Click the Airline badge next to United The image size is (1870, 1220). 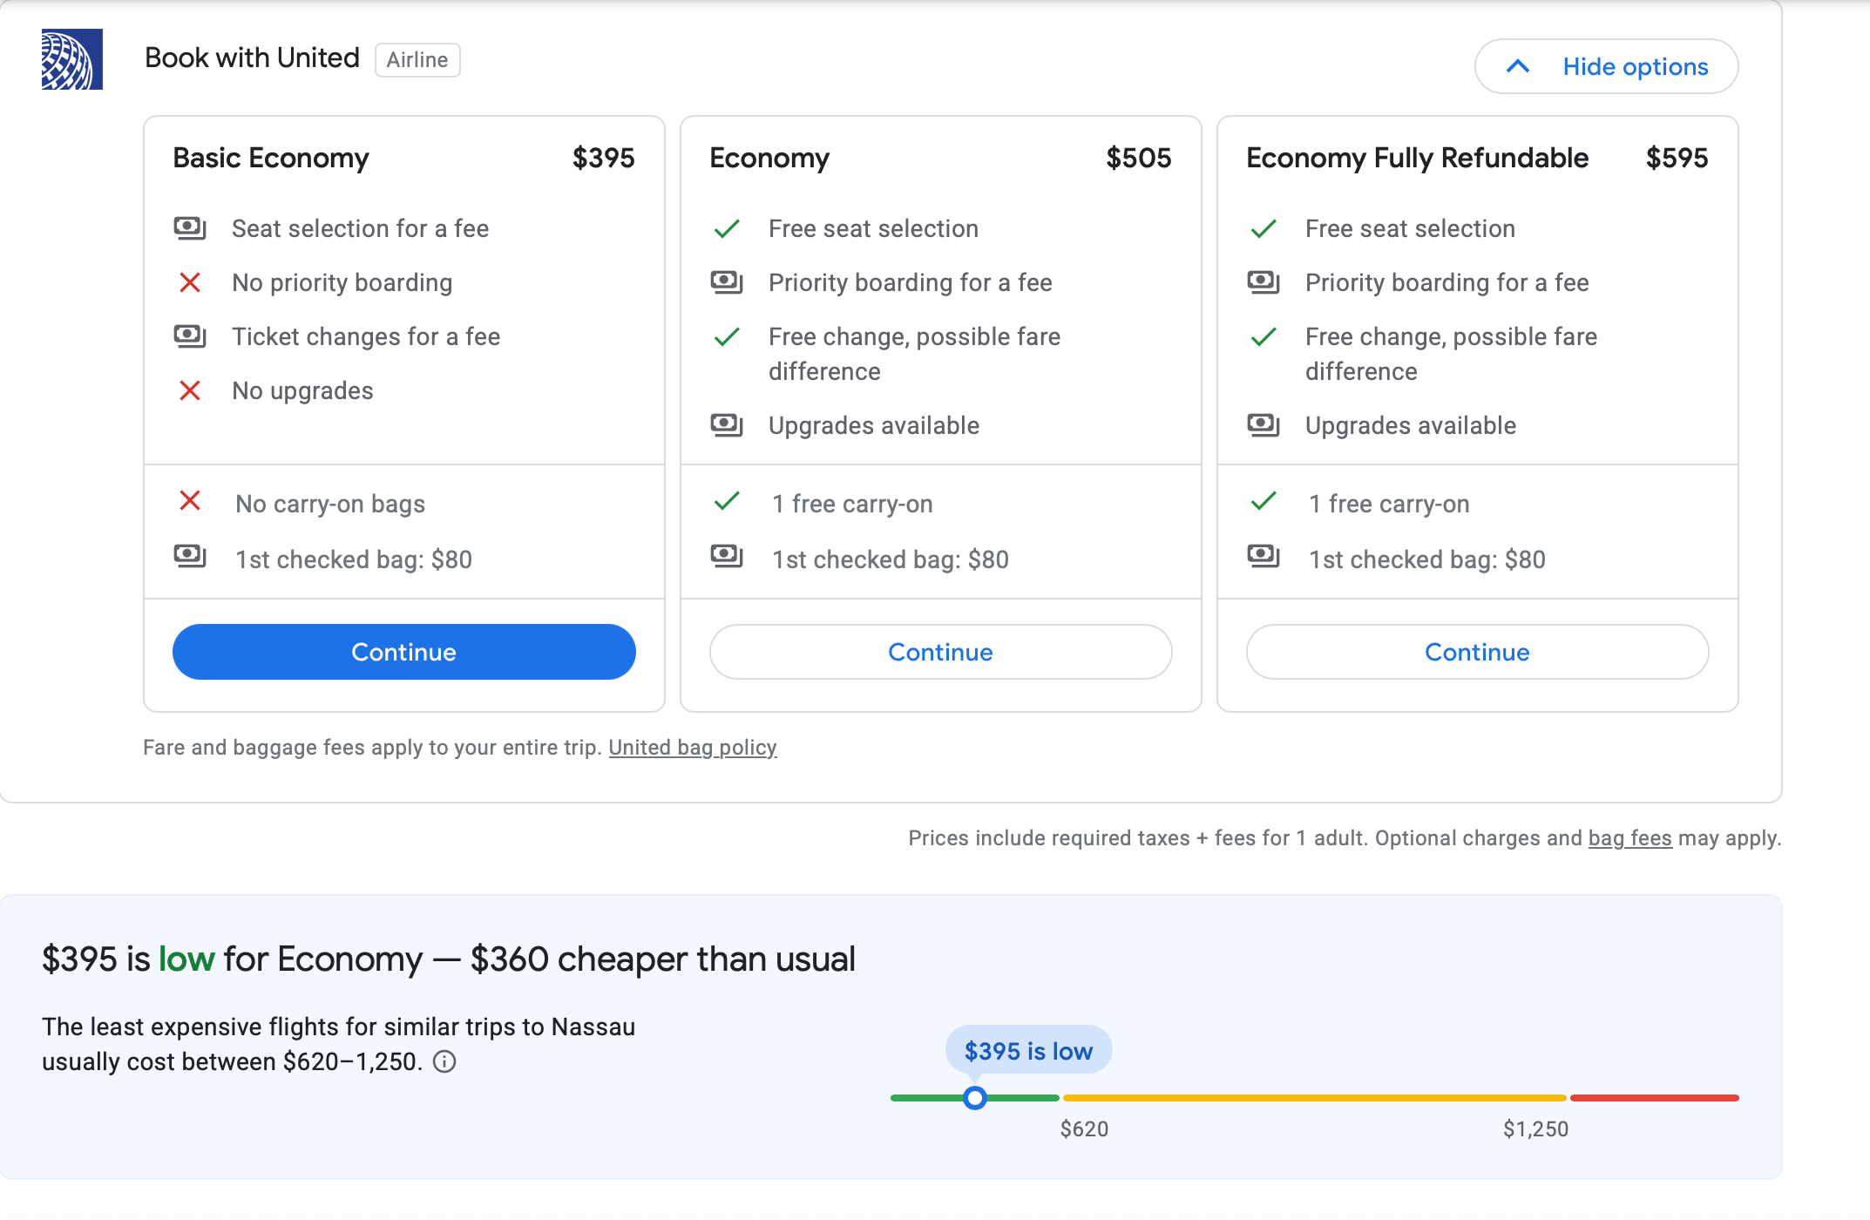coord(417,60)
